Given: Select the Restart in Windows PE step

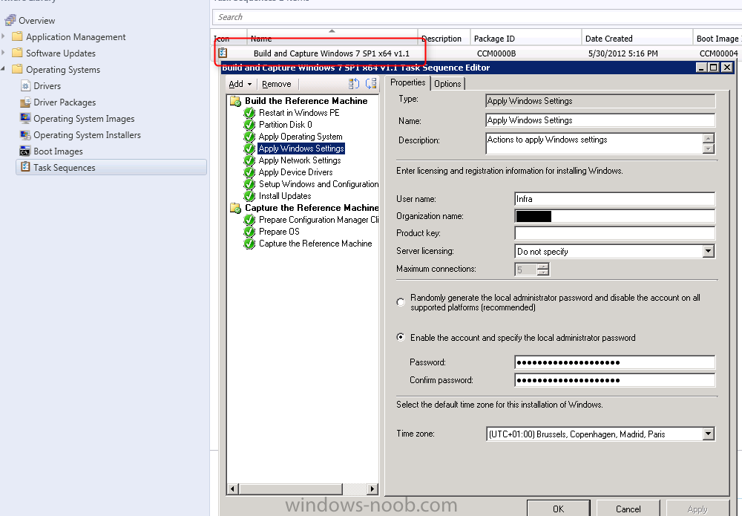Looking at the screenshot, I should coord(299,113).
